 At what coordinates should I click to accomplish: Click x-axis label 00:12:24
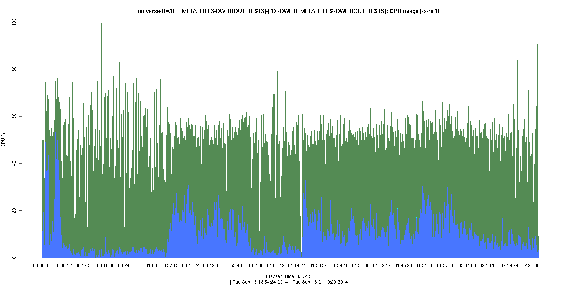[x=85, y=266]
